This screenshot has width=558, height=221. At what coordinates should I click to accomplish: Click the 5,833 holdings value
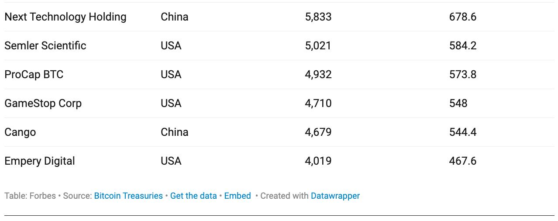(x=318, y=17)
